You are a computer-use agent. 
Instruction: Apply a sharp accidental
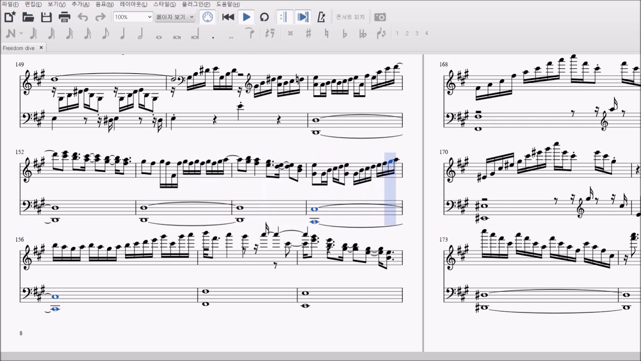(x=308, y=34)
